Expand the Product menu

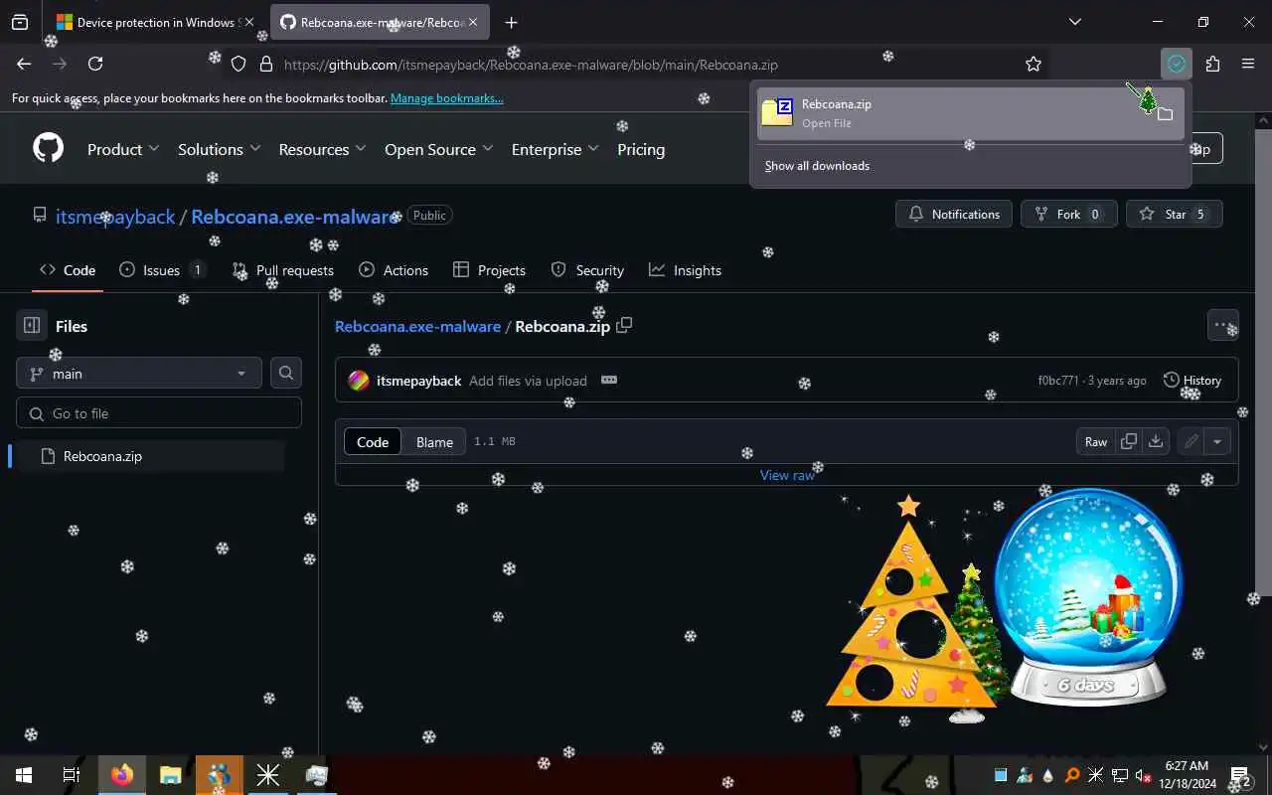(123, 149)
